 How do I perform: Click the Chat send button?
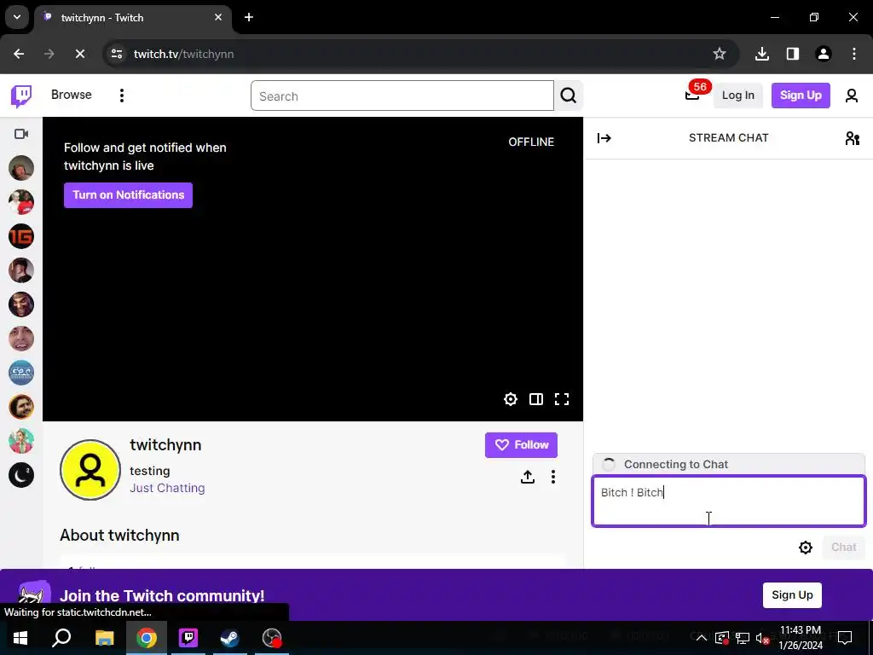[843, 548]
